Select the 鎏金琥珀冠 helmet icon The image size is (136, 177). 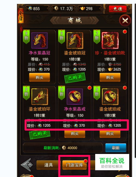pos(75,40)
